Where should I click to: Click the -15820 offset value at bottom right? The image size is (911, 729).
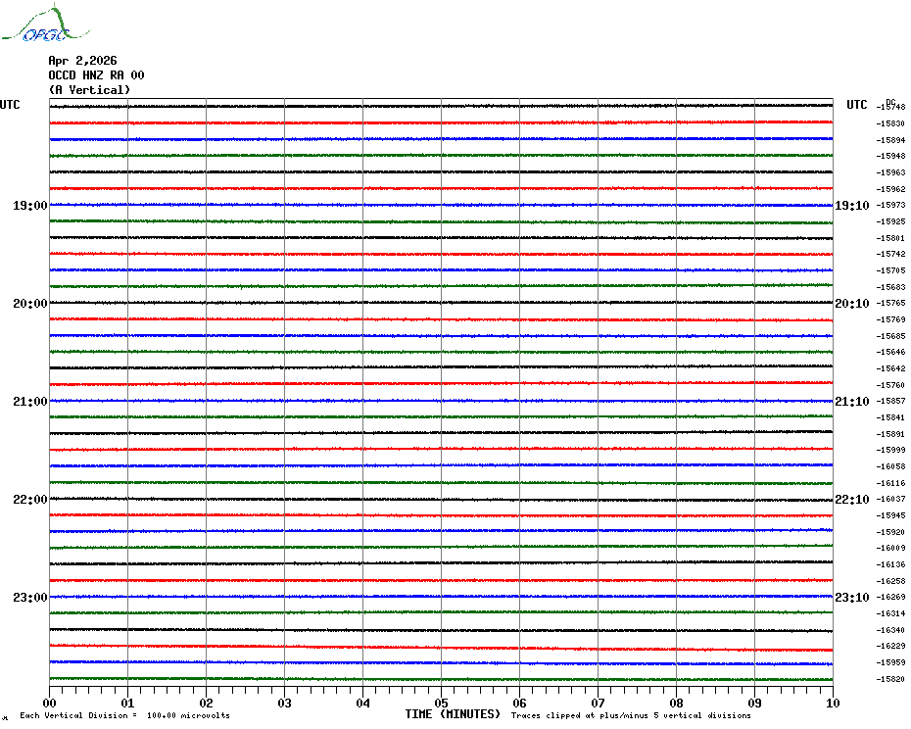tap(891, 679)
